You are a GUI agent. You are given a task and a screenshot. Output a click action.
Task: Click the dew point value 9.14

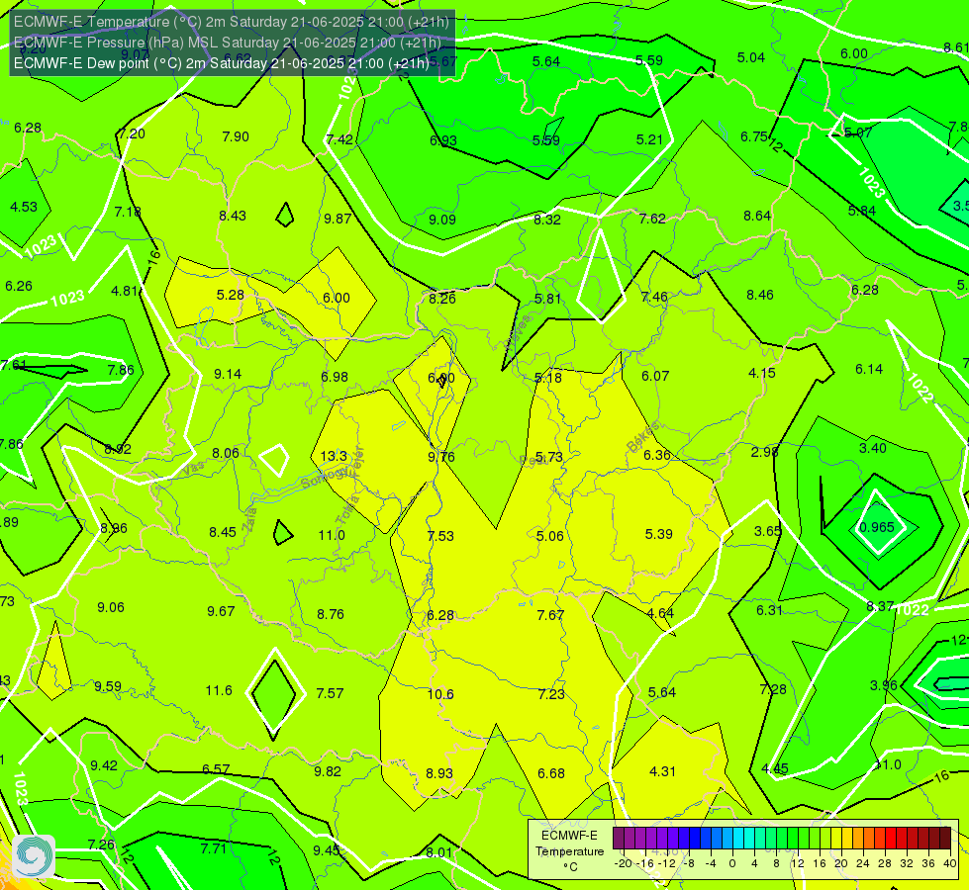[x=228, y=374]
